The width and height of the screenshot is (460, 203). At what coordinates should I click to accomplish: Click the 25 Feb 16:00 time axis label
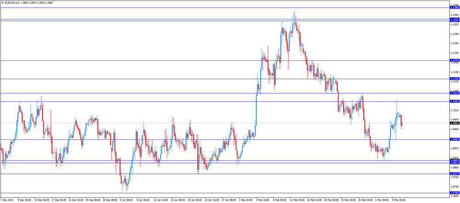365,200
